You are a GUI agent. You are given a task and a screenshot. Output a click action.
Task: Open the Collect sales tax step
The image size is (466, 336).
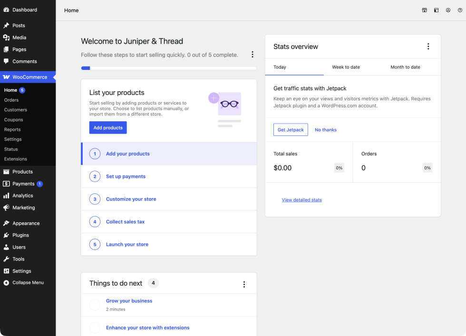tap(169, 221)
